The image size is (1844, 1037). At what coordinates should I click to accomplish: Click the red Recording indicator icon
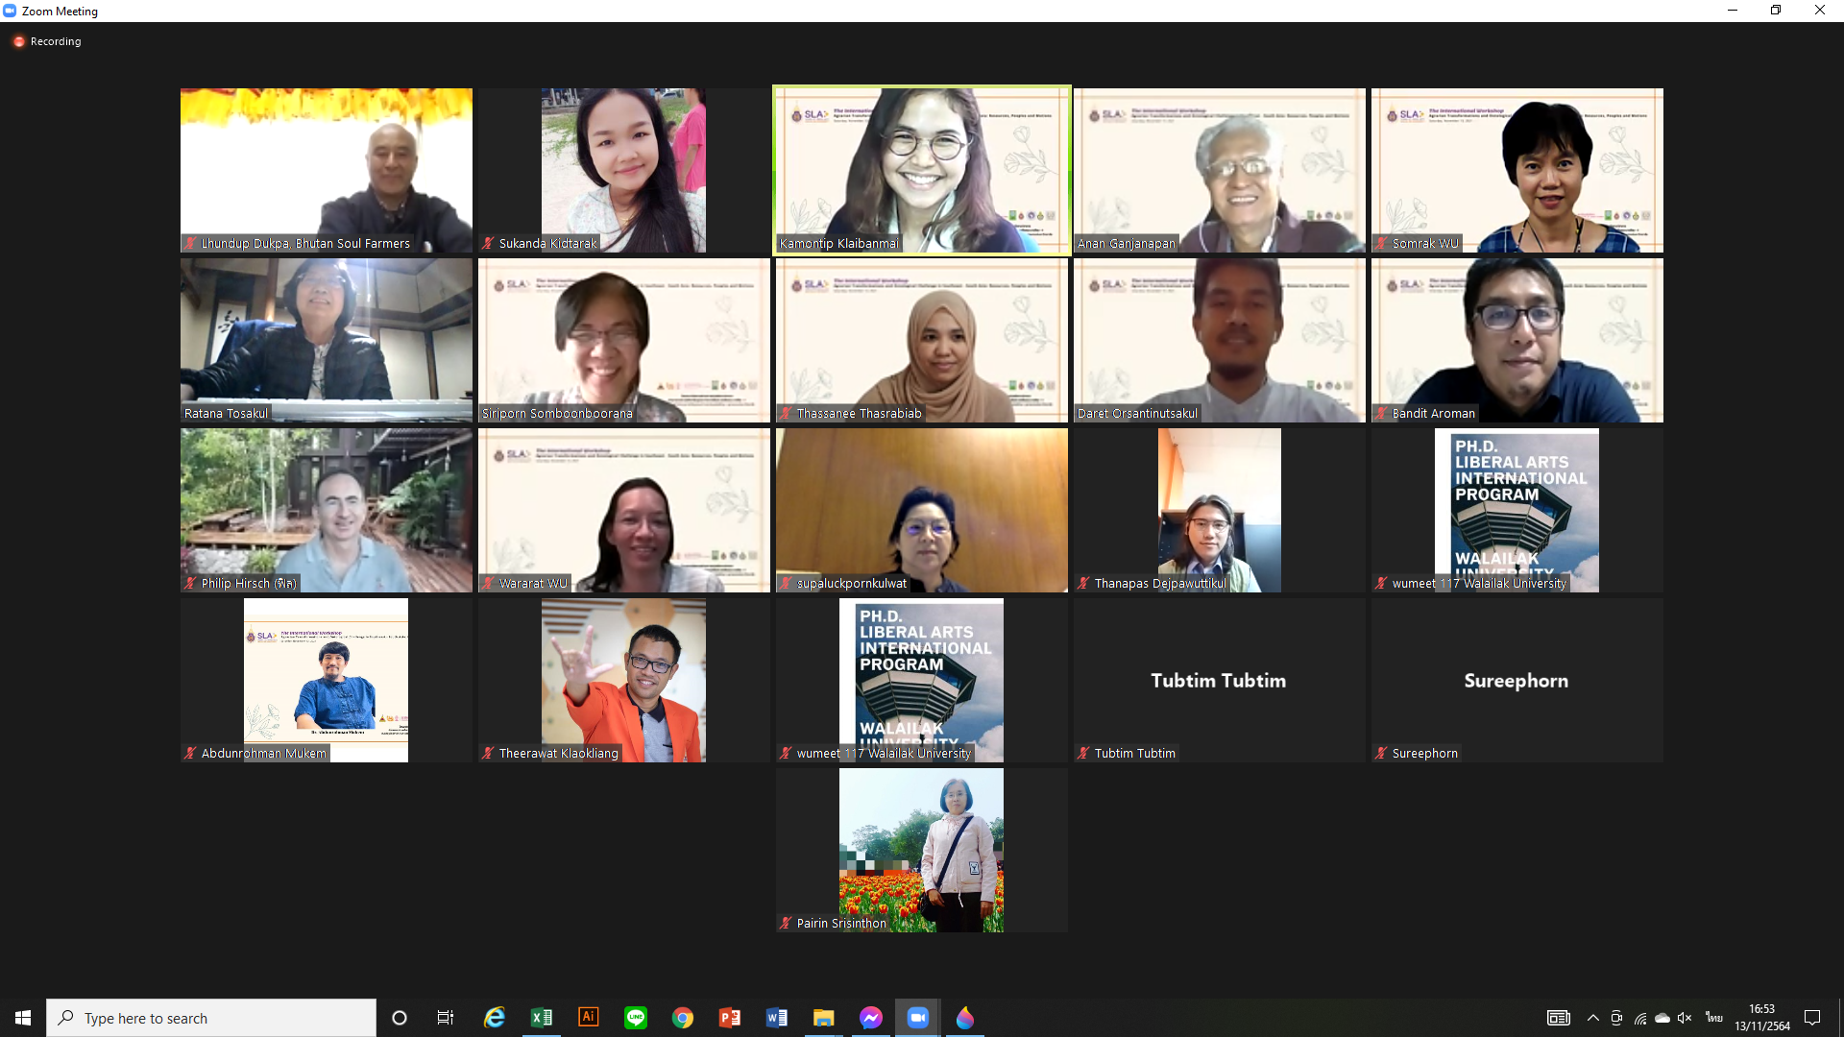[x=18, y=41]
